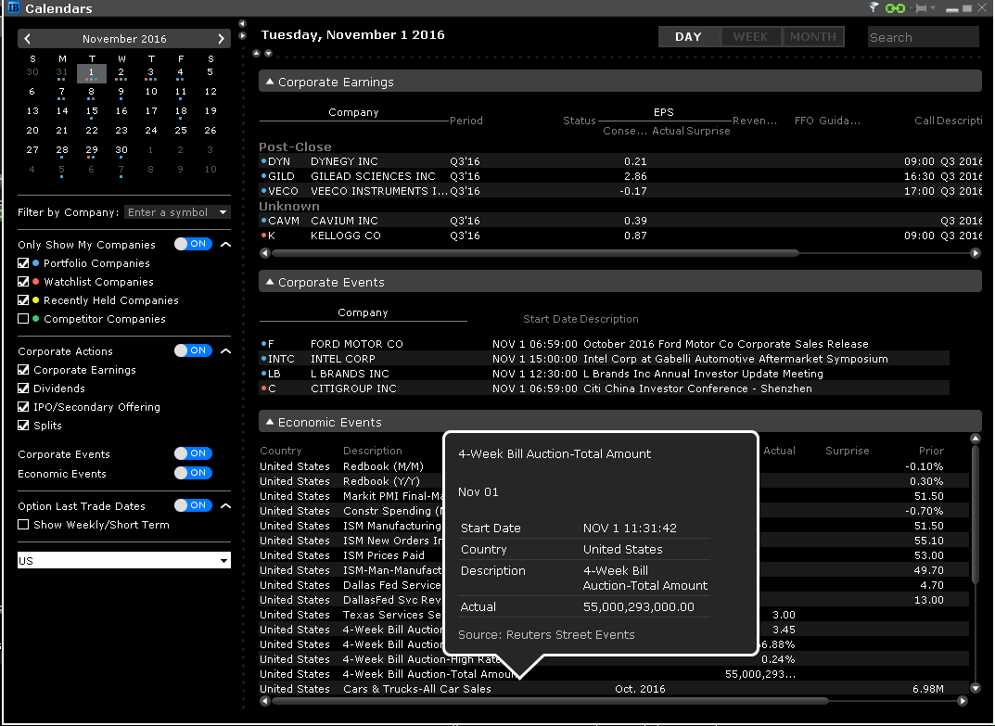Collapse the sidebar with the left arrow handle
Screen dimensions: 995x726
tap(242, 23)
